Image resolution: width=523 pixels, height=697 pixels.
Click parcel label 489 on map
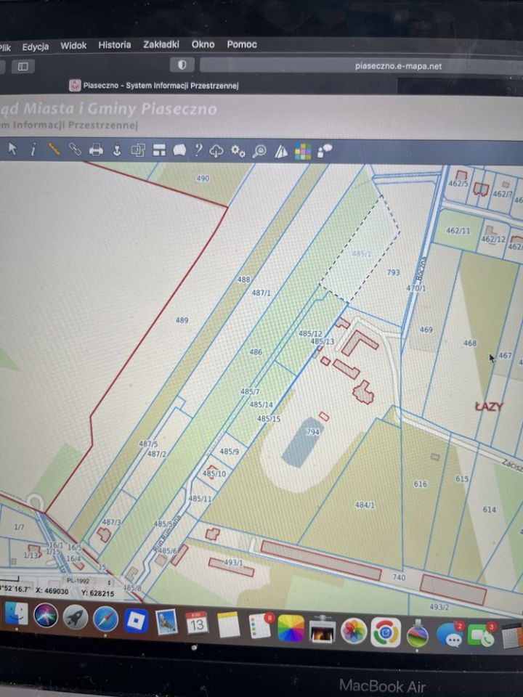point(182,320)
